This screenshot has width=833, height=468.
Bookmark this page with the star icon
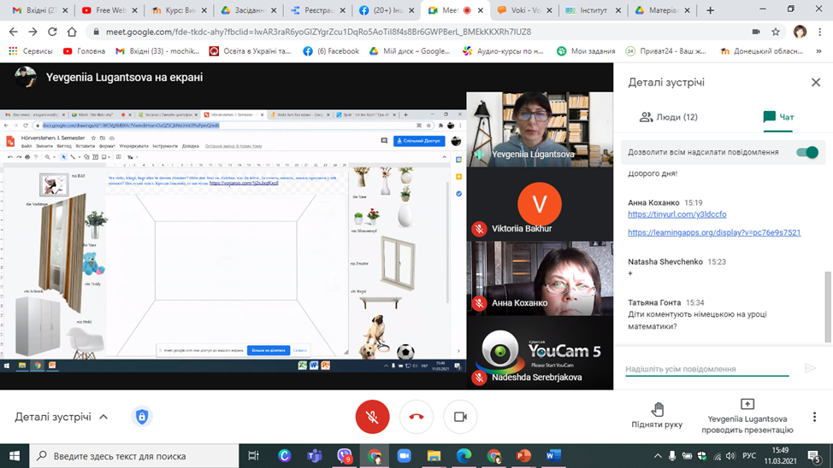click(x=776, y=32)
